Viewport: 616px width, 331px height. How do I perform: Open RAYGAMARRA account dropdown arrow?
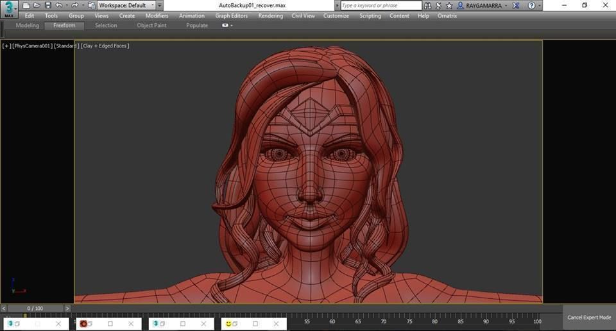506,6
